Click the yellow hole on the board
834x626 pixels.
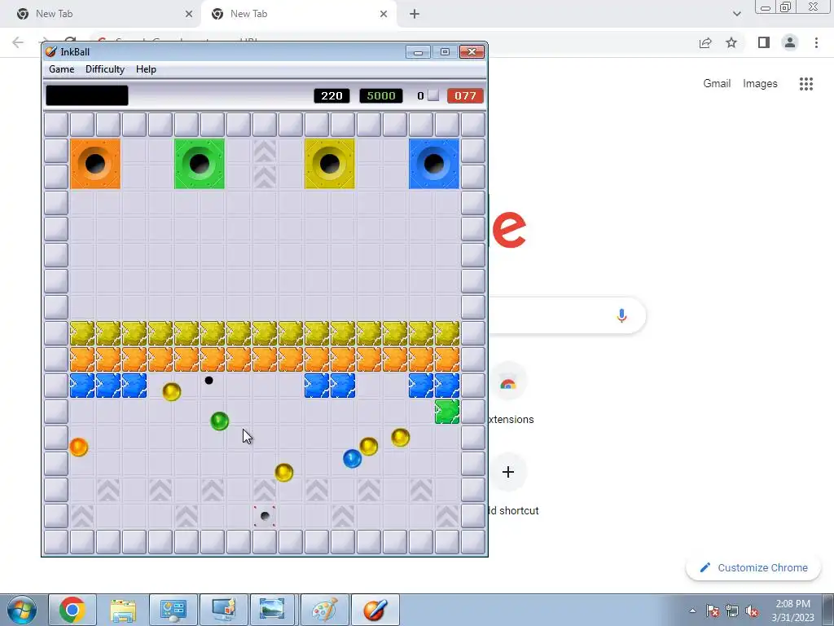[x=330, y=164]
